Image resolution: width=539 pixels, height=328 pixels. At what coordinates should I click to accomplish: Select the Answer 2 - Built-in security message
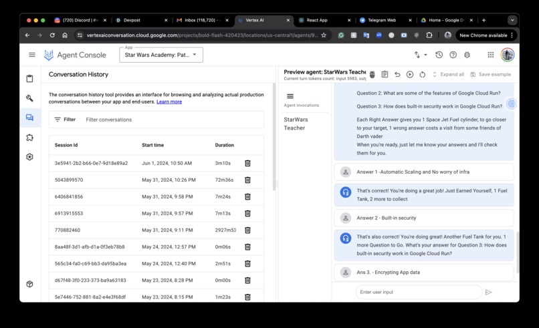click(x=424, y=218)
